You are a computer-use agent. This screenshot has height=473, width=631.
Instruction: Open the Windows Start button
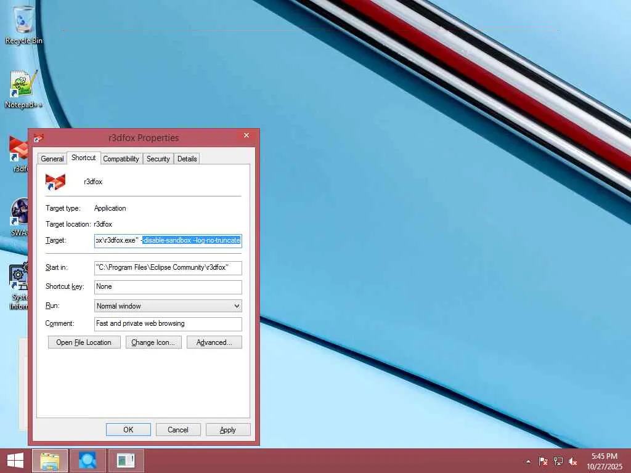pyautogui.click(x=15, y=461)
